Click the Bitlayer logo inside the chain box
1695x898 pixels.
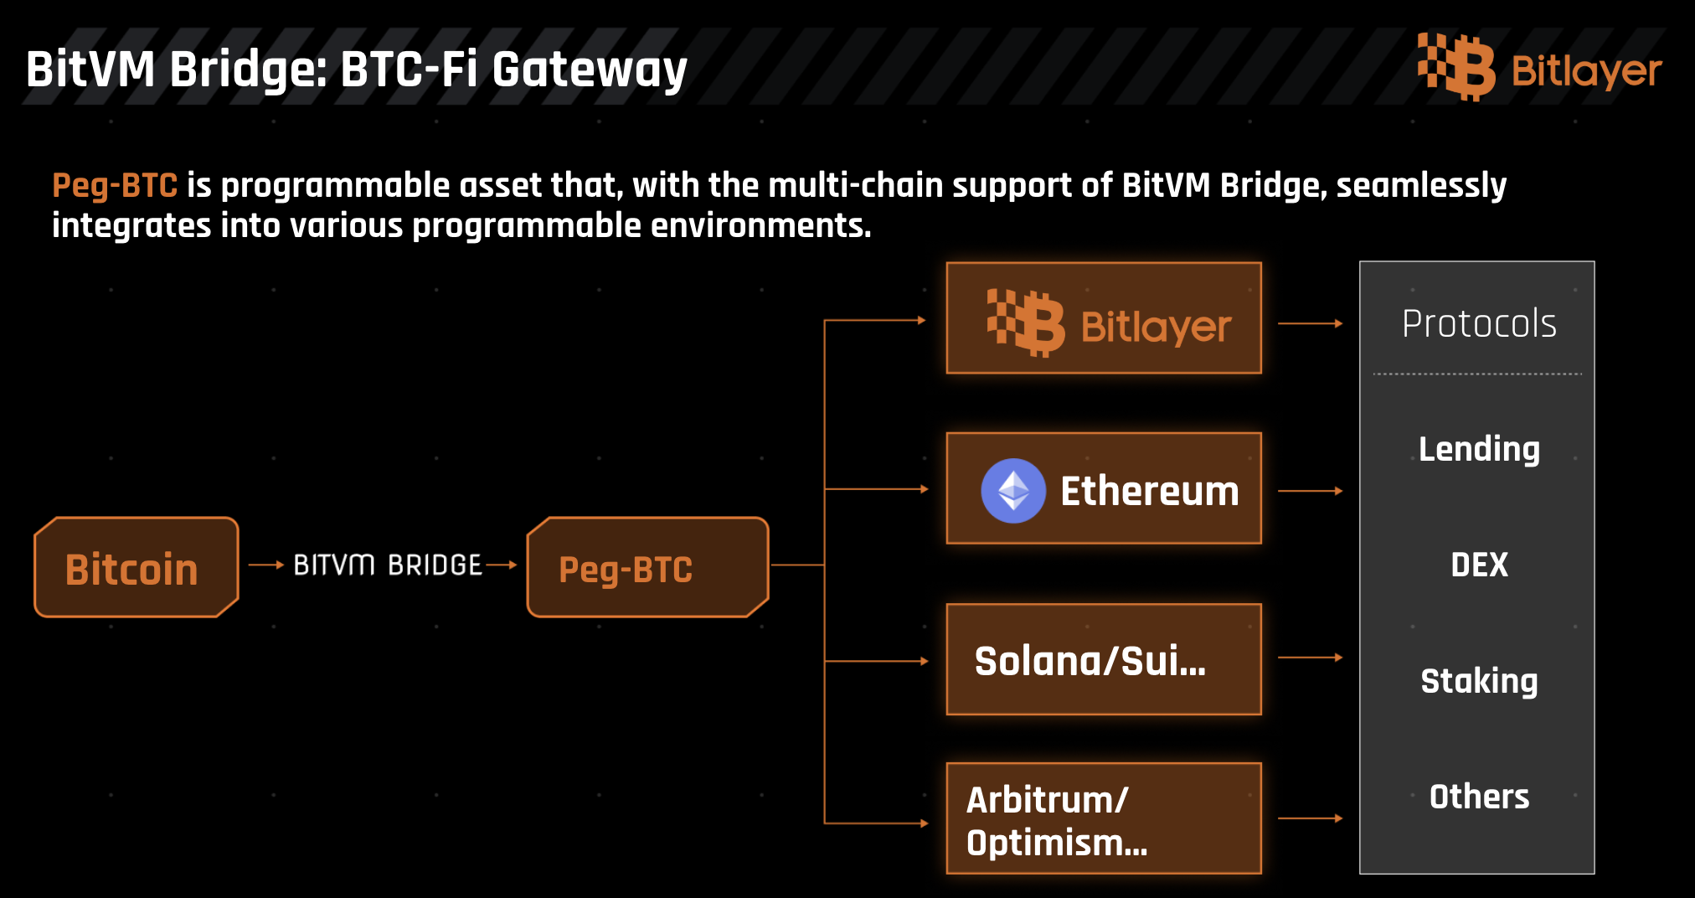[x=1108, y=324]
